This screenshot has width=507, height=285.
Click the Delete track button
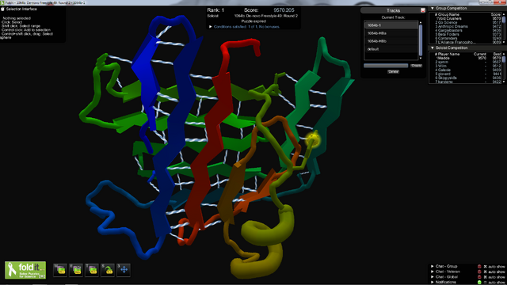tap(393, 72)
